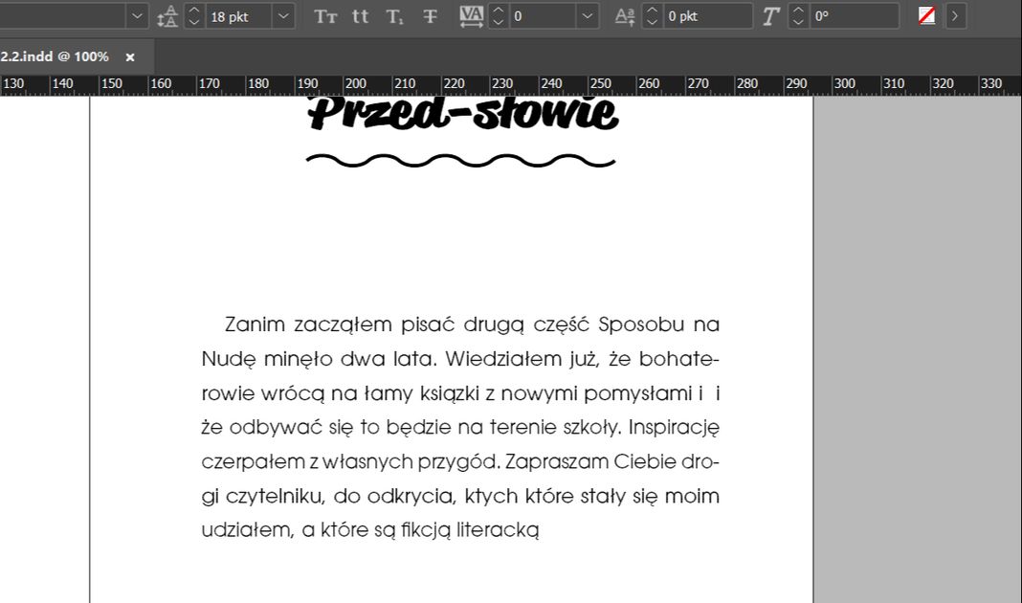Viewport: 1022px width, 603px height.
Task: Click the word Wiedziałem in the paragraph
Action: coord(504,359)
